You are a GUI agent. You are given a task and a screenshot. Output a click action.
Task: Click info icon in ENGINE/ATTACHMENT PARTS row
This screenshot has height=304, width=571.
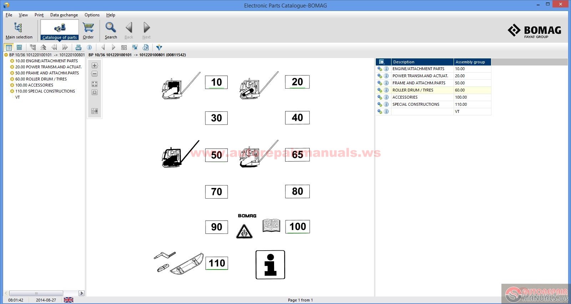pyautogui.click(x=386, y=69)
